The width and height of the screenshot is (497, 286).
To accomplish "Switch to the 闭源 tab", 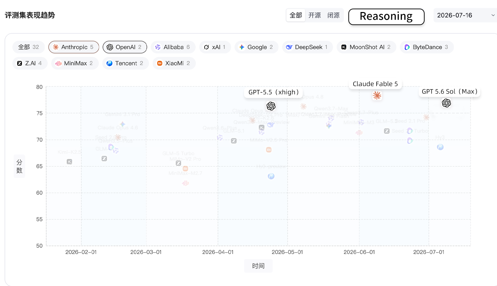I will tap(334, 15).
